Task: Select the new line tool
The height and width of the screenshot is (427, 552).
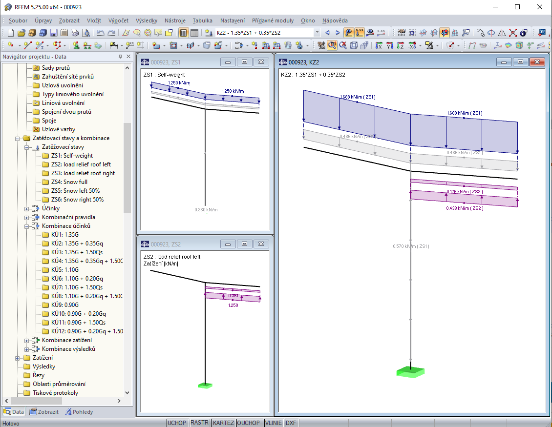Action: (x=28, y=45)
